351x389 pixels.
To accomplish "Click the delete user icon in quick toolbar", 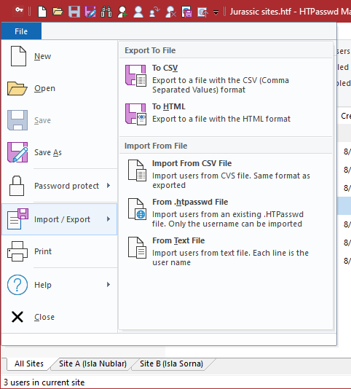I will pyautogui.click(x=170, y=12).
